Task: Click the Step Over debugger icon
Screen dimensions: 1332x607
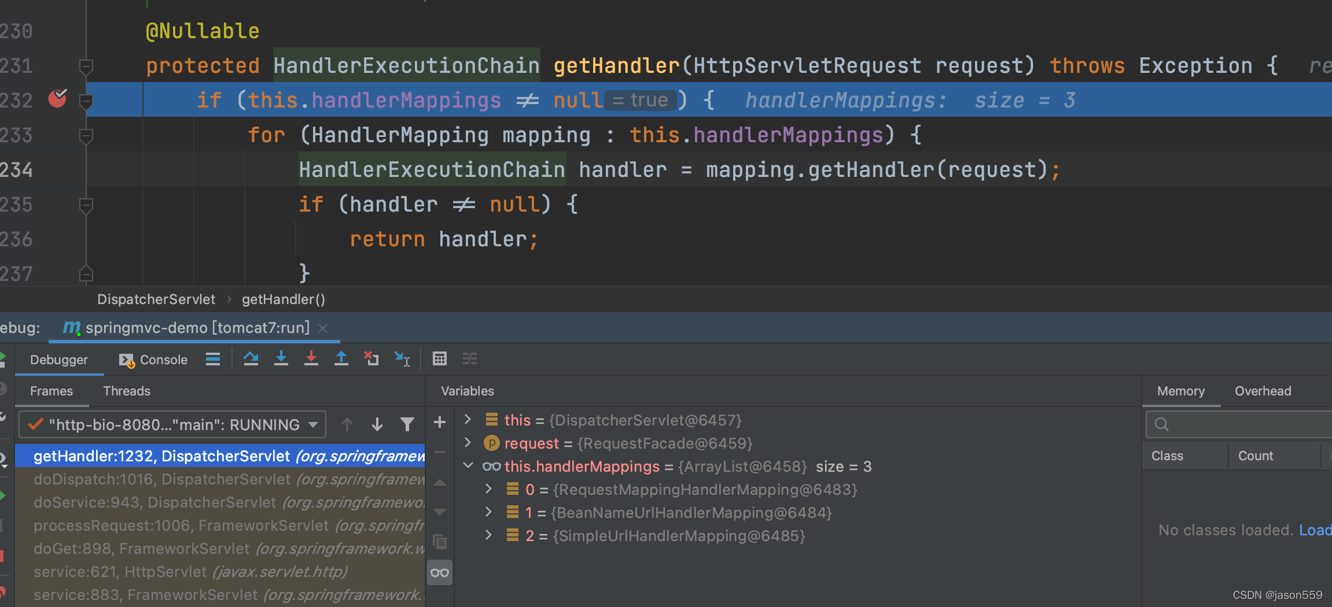Action: click(x=251, y=359)
